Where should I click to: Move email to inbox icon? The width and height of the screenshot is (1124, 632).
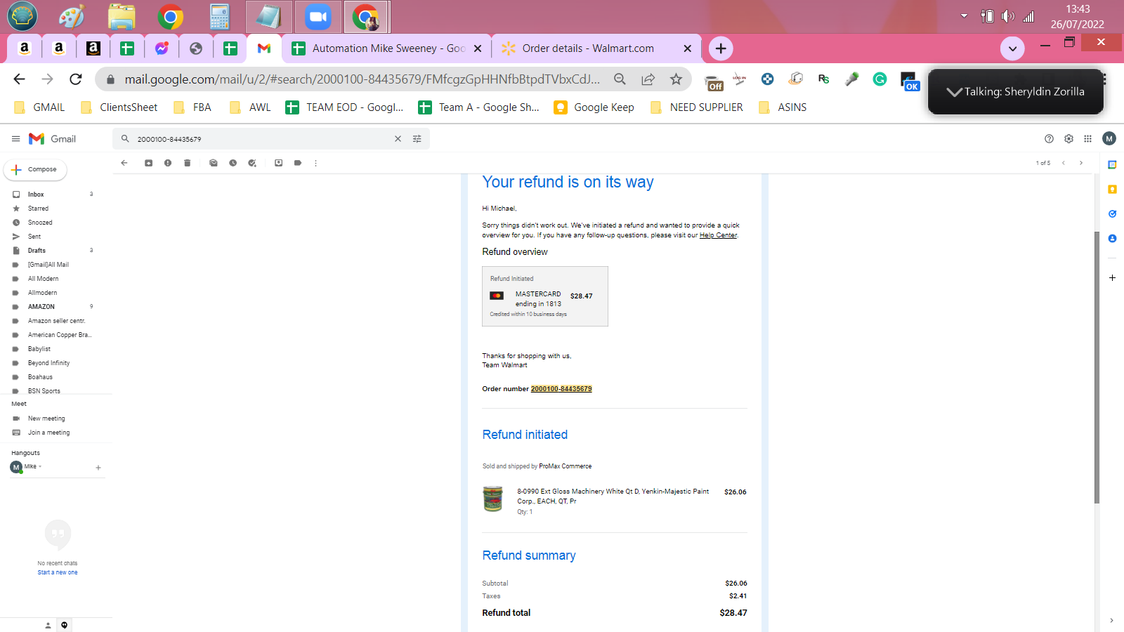pyautogui.click(x=279, y=163)
